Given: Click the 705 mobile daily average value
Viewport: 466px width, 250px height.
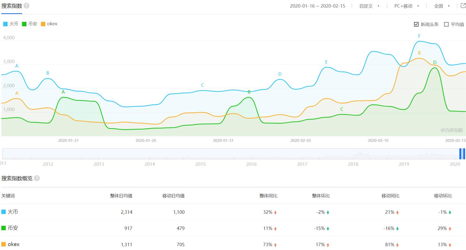Looking at the screenshot, I should 180,245.
